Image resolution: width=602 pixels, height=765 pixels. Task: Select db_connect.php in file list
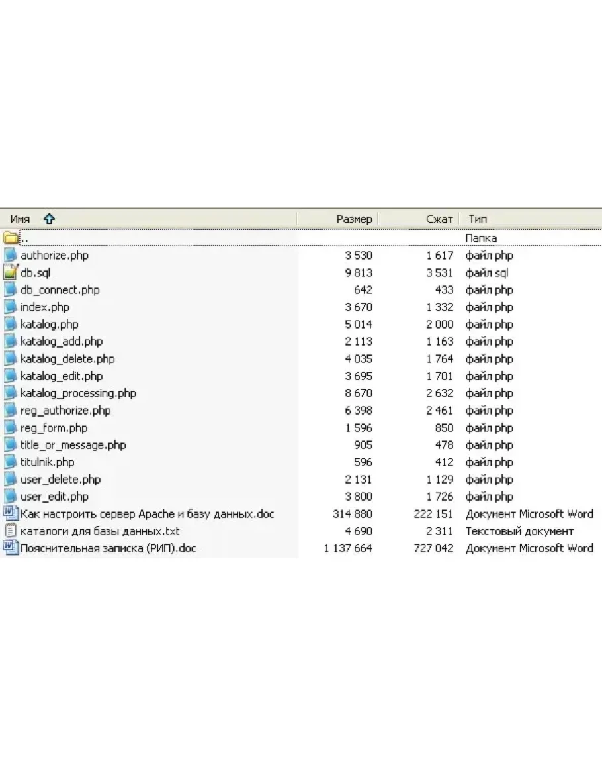pos(60,289)
